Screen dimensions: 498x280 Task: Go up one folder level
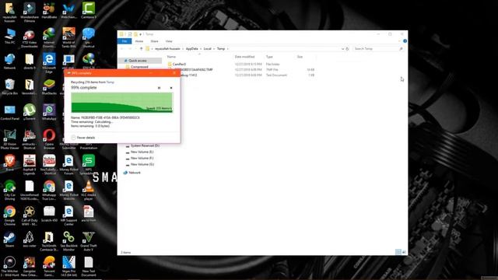pyautogui.click(x=142, y=49)
